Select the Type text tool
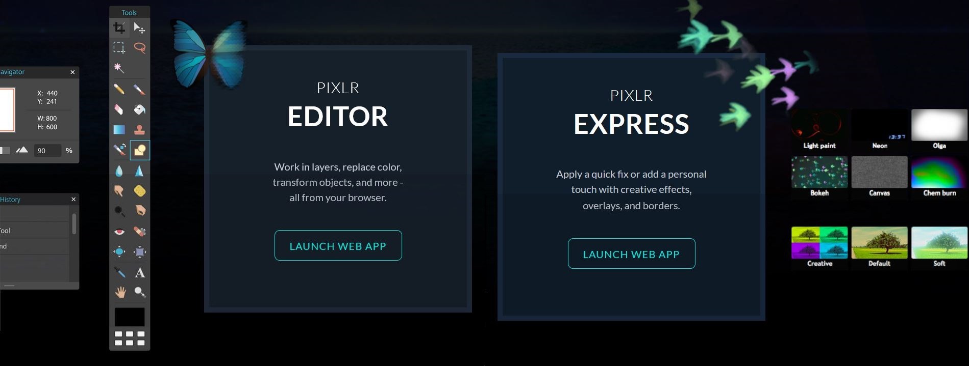Viewport: 969px width, 366px height. click(x=139, y=272)
